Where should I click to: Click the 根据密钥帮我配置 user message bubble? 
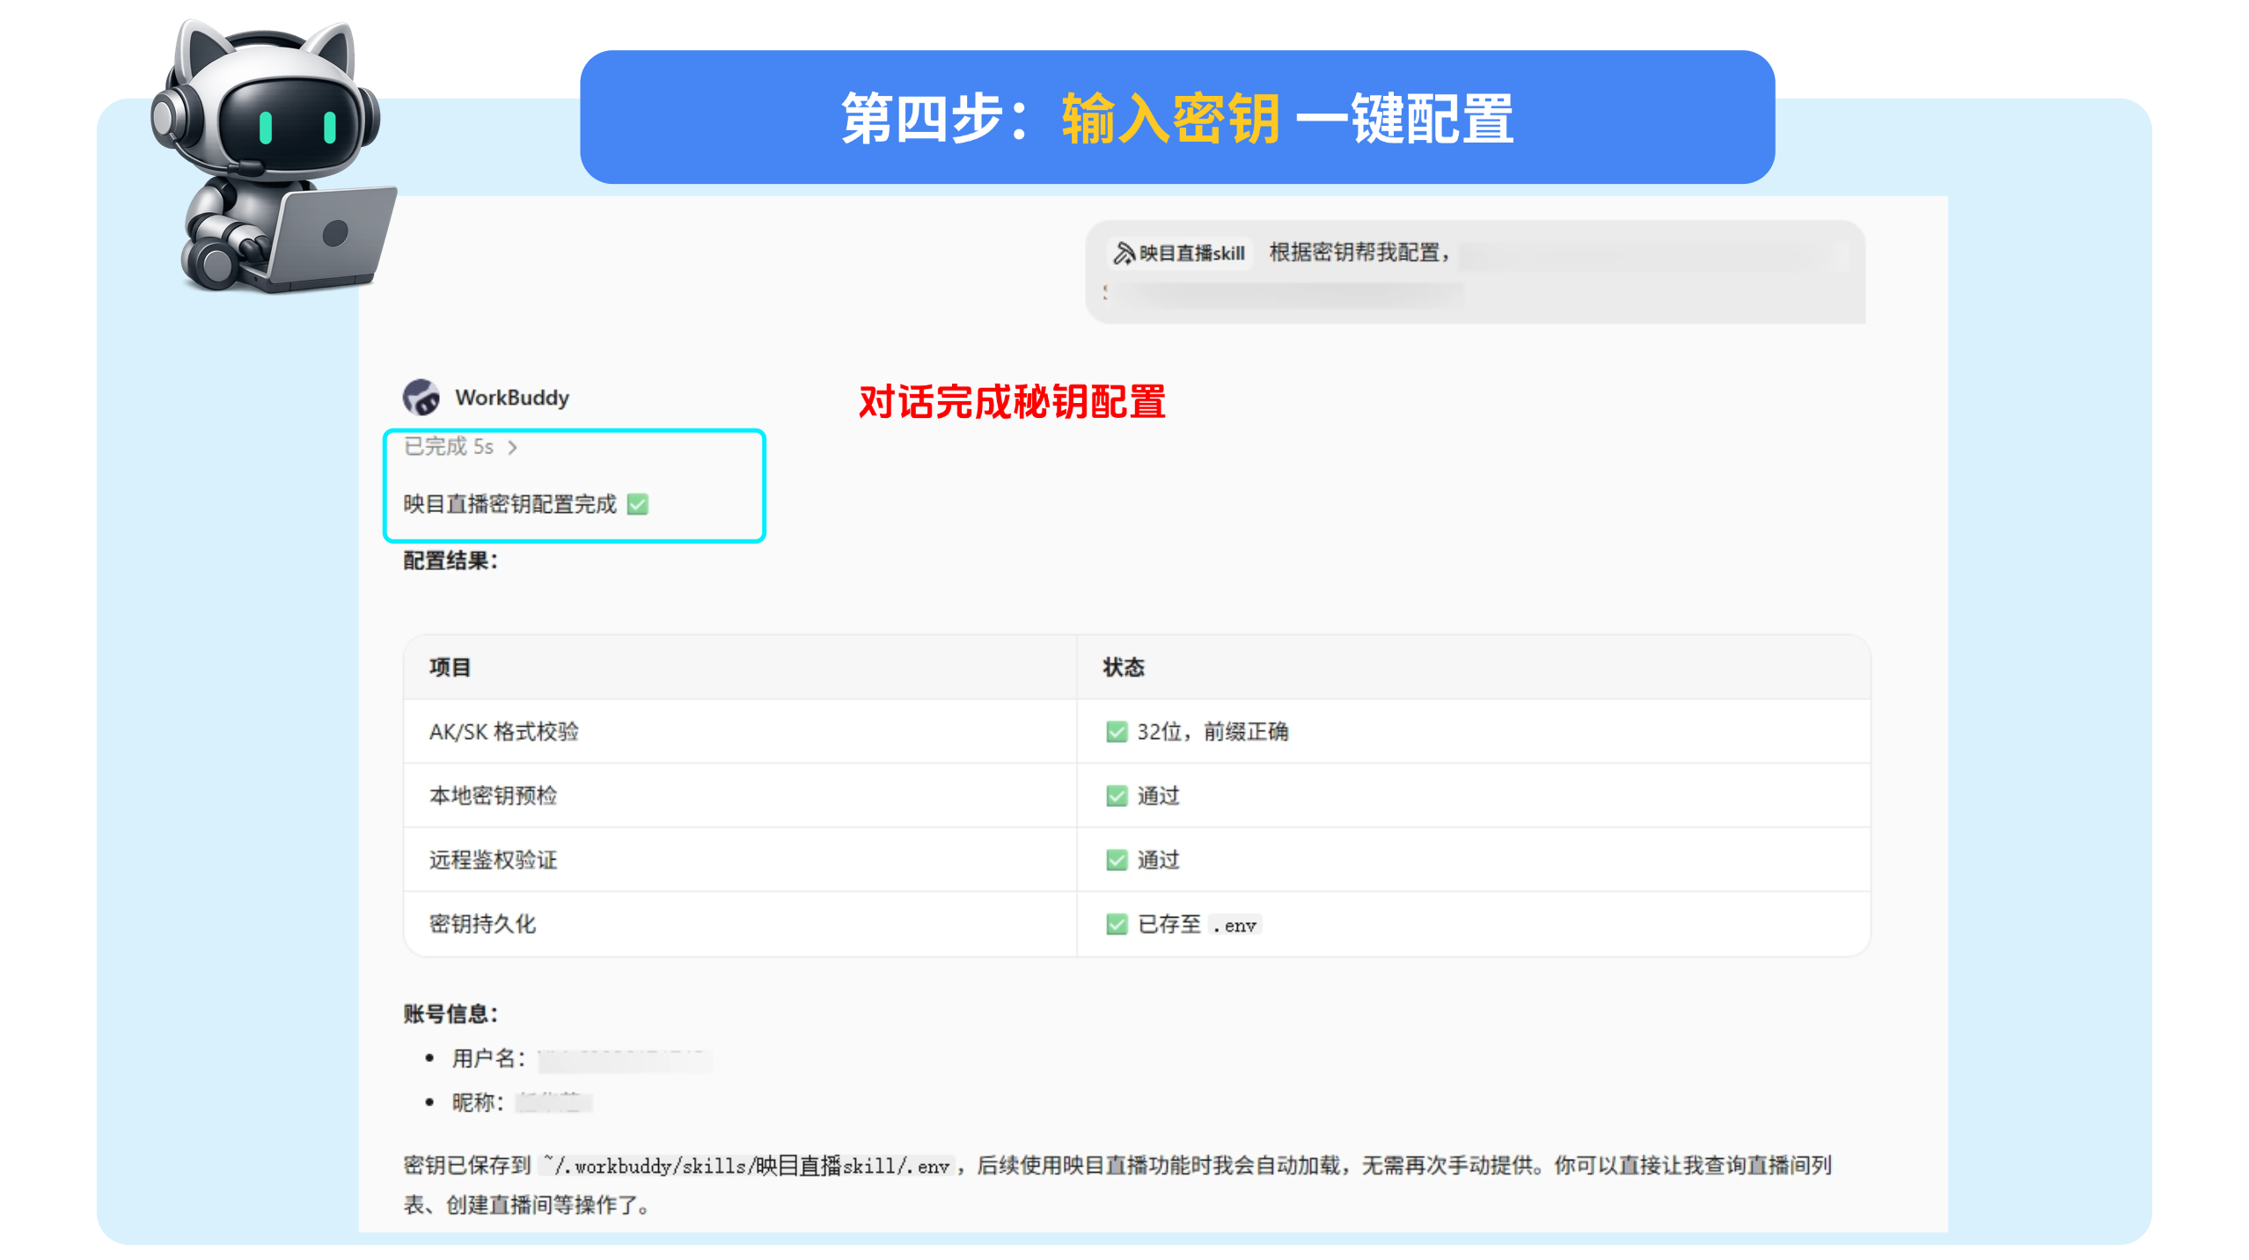pyautogui.click(x=1475, y=272)
